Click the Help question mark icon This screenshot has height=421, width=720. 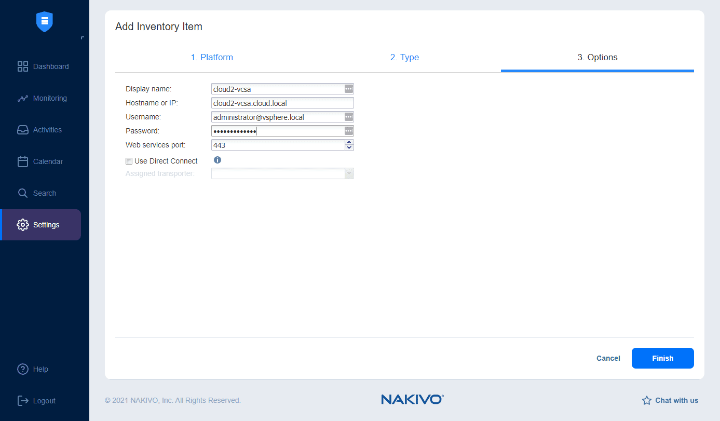(23, 369)
